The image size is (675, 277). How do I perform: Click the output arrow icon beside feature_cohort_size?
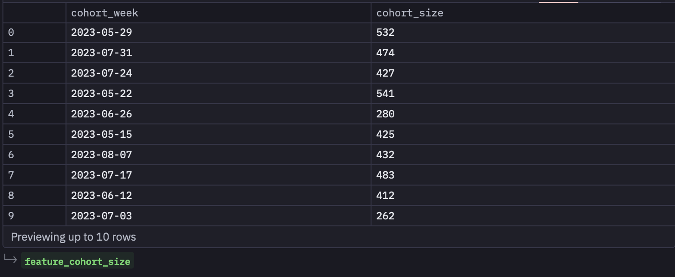10,259
